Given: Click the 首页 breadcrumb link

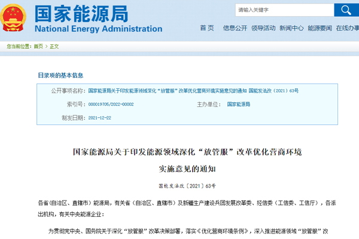Looking at the screenshot, I should pos(38,46).
